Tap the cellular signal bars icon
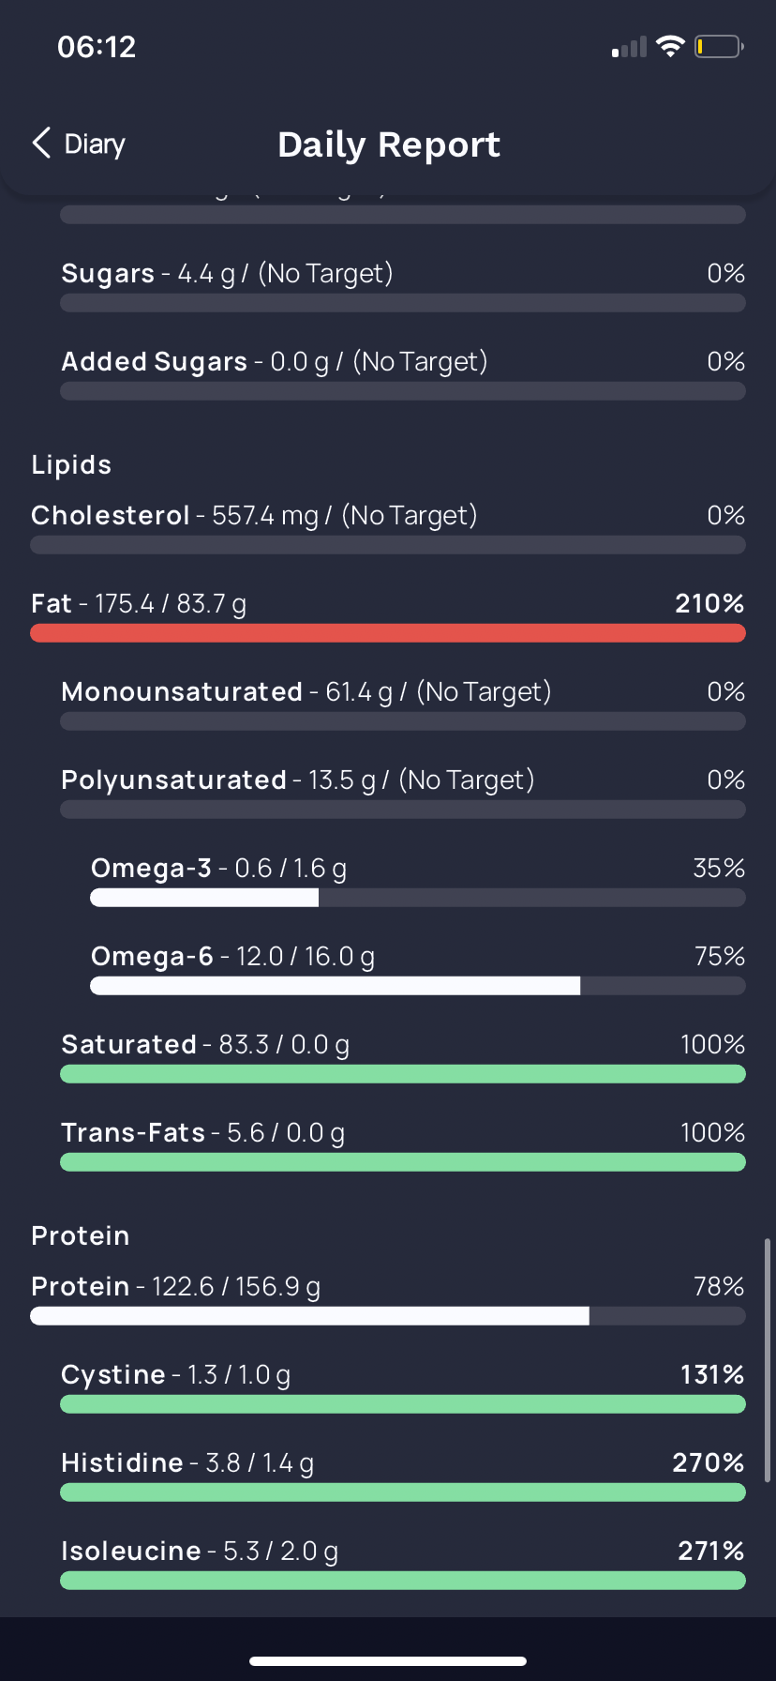 pyautogui.click(x=629, y=47)
